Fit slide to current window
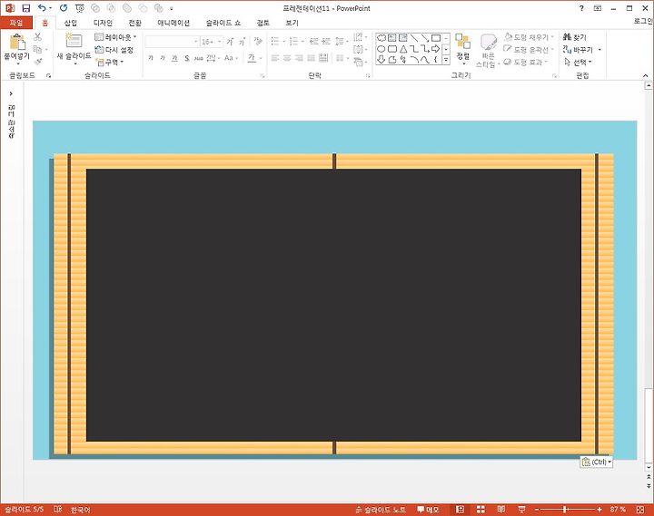The image size is (654, 516). click(640, 510)
